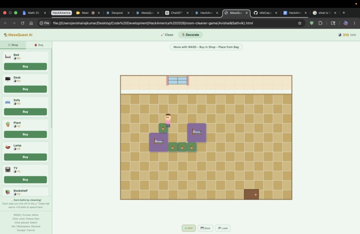
Task: Click the bells coin icon beside 310
Action: [x=339, y=35]
